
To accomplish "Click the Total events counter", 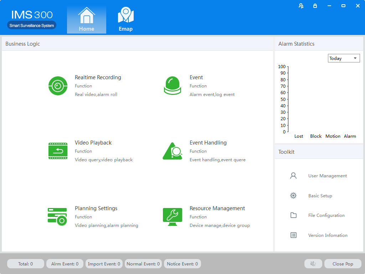I will click(x=26, y=264).
